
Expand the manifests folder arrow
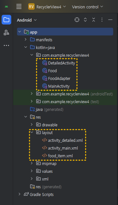[26, 39]
